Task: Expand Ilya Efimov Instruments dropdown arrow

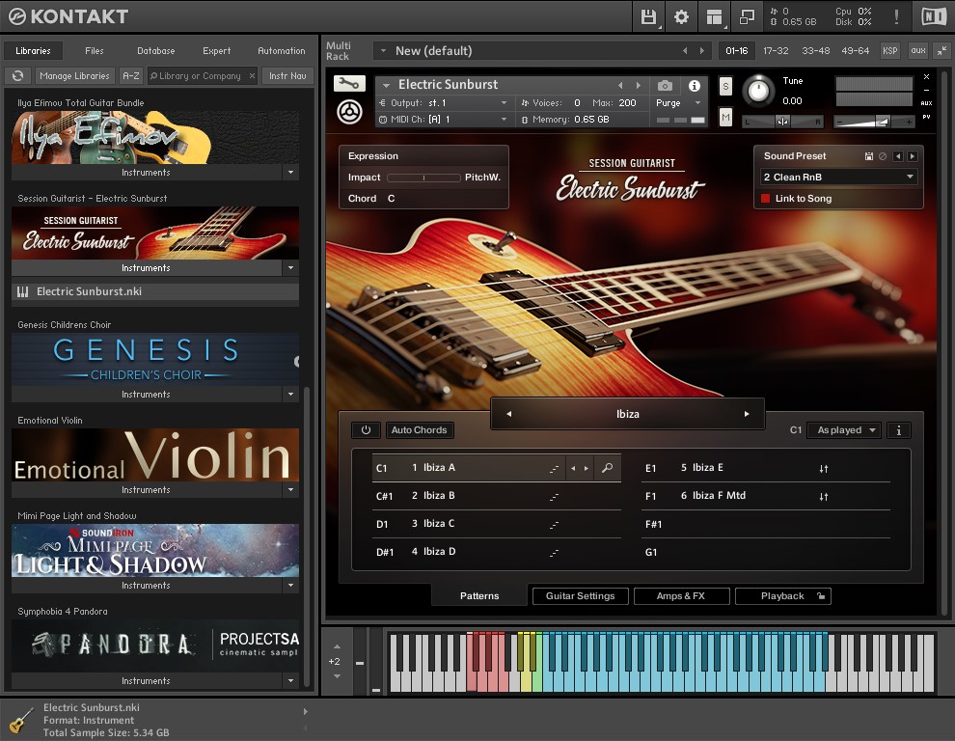Action: point(290,173)
